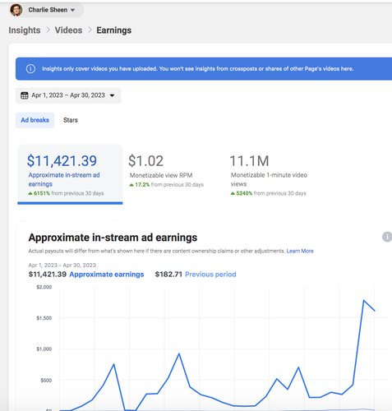Click $500 axis label on chart
This screenshot has width=392, height=411.
(46, 381)
